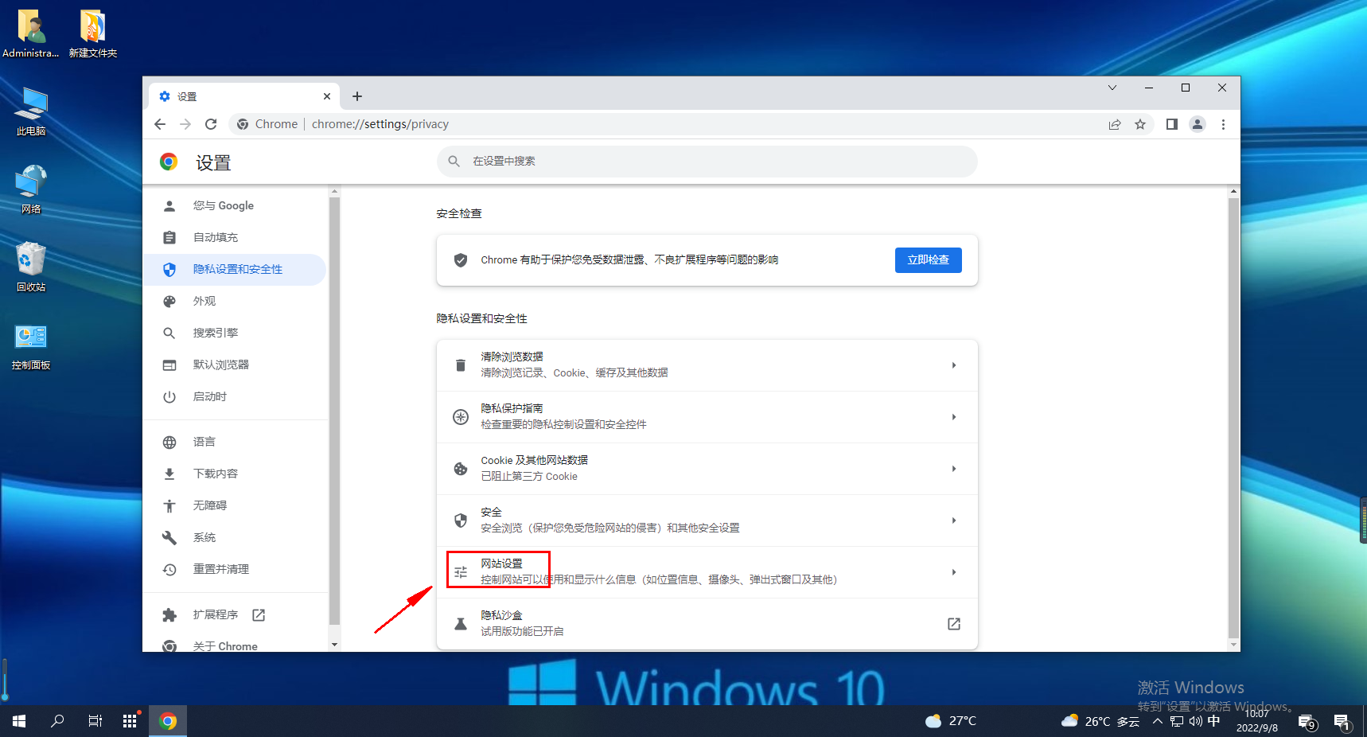Open the user profile avatar icon

tap(1197, 124)
